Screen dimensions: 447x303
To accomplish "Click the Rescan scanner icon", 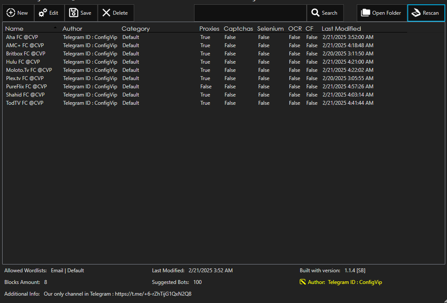I will point(416,13).
